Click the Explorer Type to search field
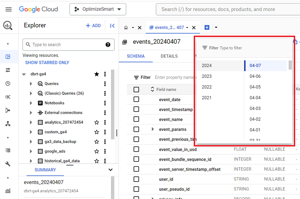 (69, 45)
